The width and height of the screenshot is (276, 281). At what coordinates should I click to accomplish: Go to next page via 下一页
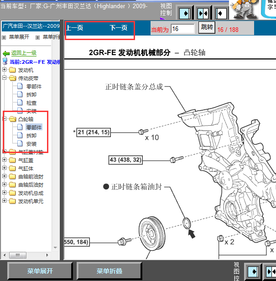119,28
